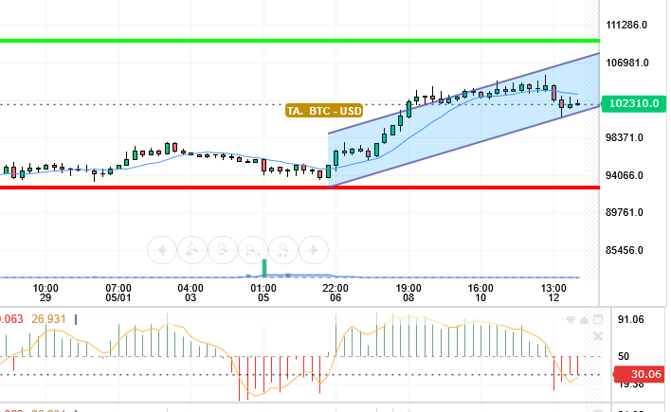
Task: Click the expand horizontally zoom control
Action: (x=253, y=250)
